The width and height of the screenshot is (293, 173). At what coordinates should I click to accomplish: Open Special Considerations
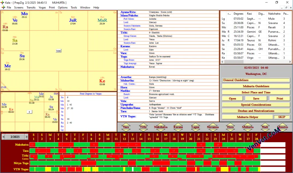[x=256, y=105]
